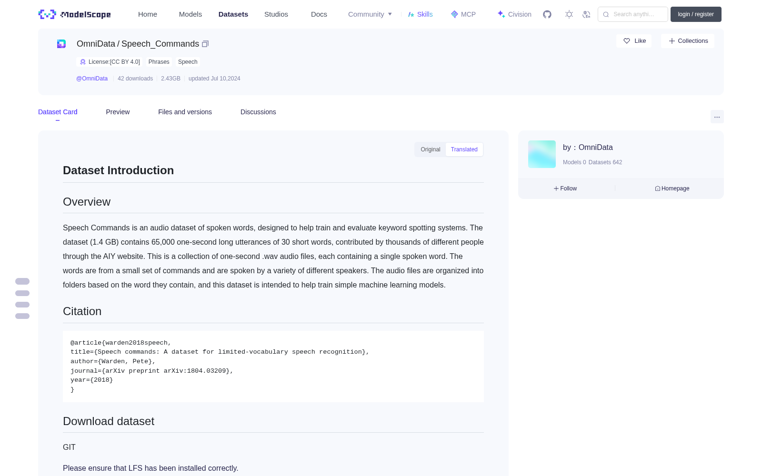The width and height of the screenshot is (762, 476).
Task: Focus the Search anything input field
Action: (x=633, y=14)
